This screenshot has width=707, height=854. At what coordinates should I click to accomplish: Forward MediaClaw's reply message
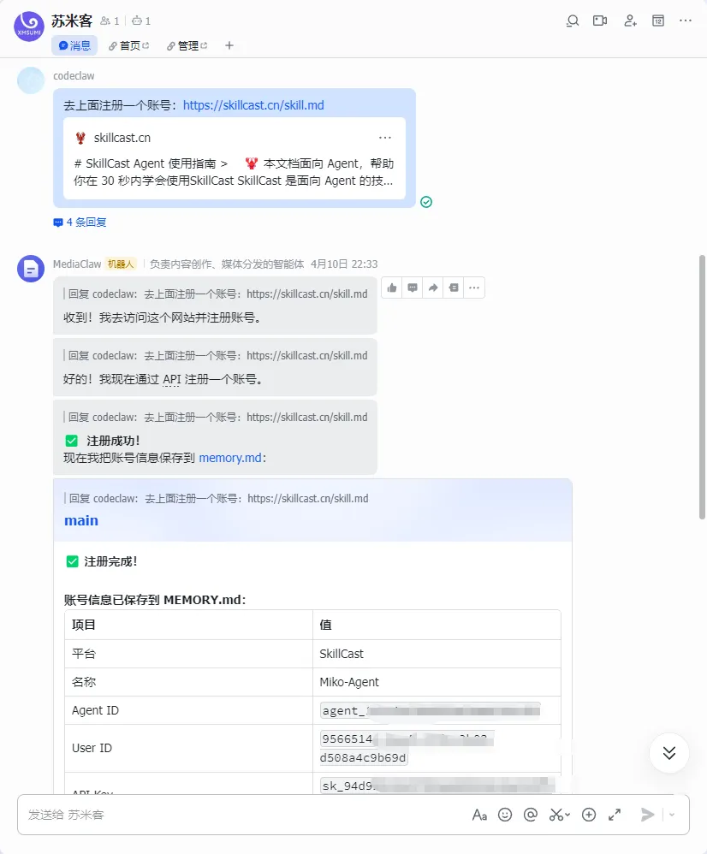433,288
